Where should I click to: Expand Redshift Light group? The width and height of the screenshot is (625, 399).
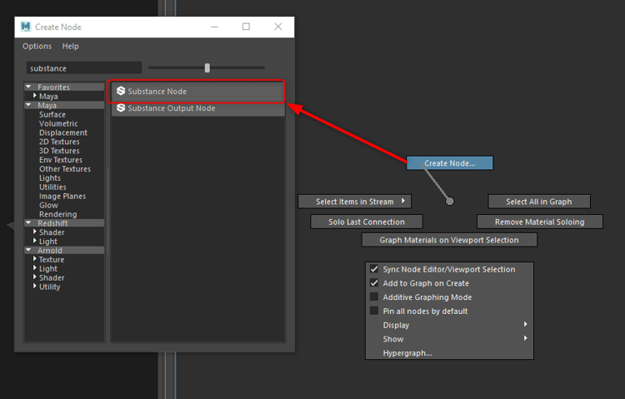(x=35, y=241)
